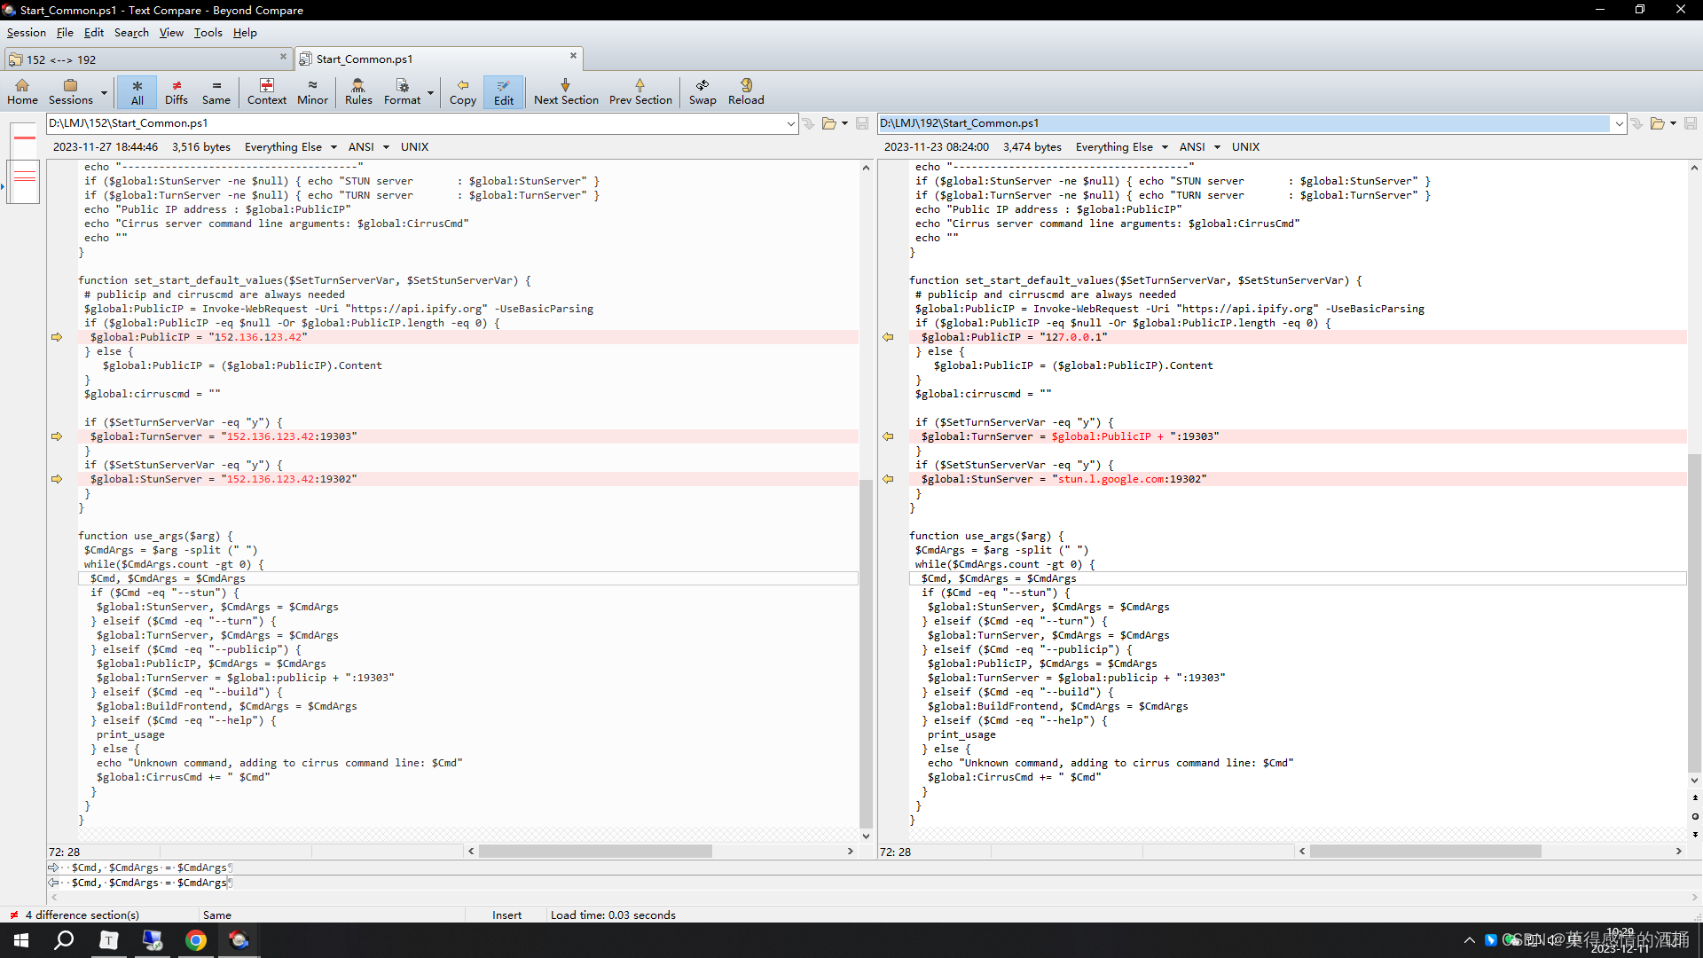Jump to Next Section
The width and height of the screenshot is (1703, 958).
[565, 91]
